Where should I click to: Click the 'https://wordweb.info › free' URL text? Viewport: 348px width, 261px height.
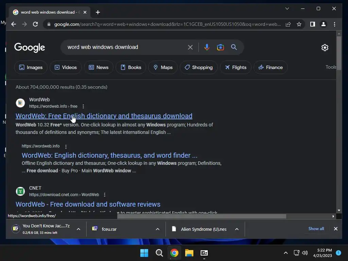(x=53, y=106)
